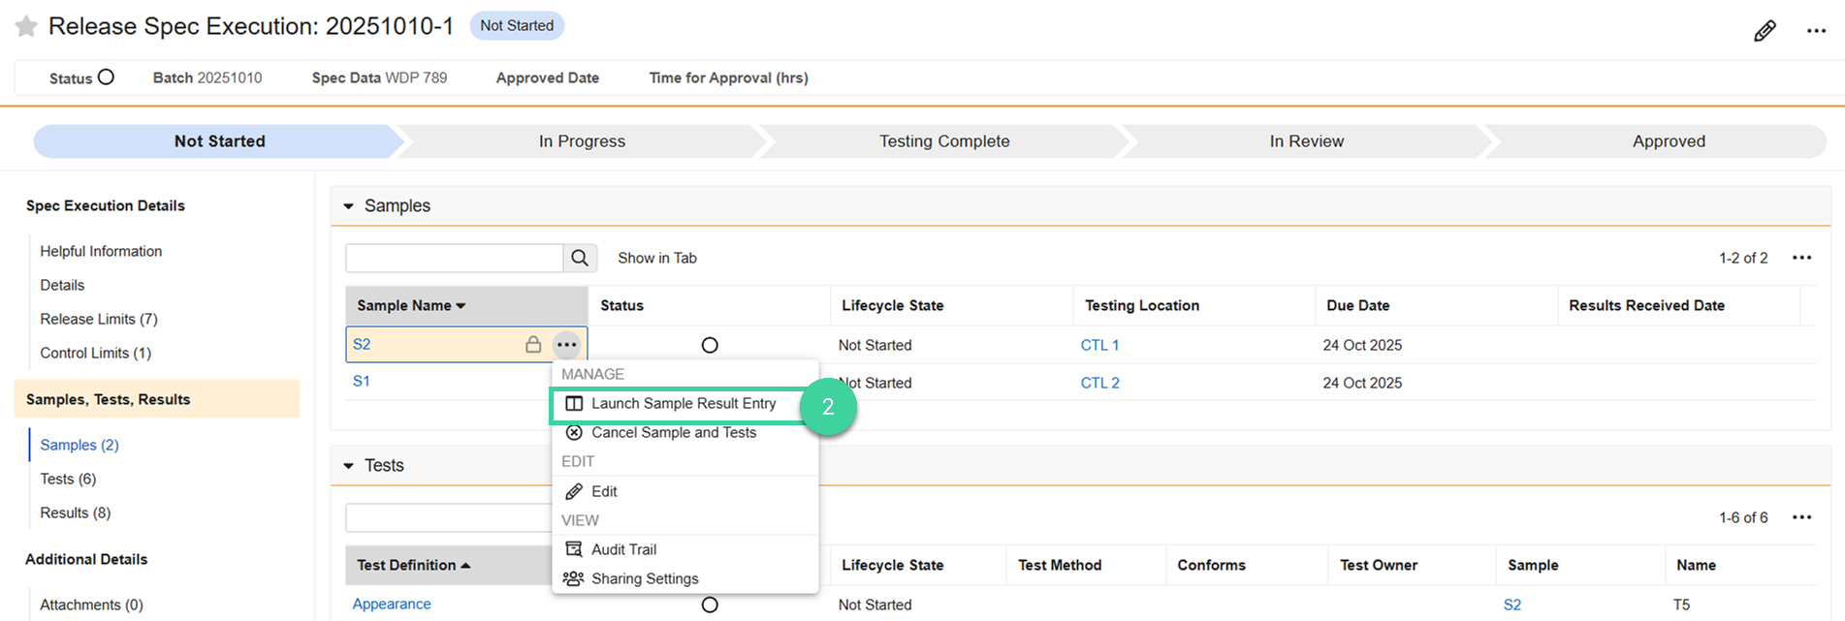Screen dimensions: 1845x621
Task: Click the Status circle icon in the header bar
Action: [x=106, y=77]
